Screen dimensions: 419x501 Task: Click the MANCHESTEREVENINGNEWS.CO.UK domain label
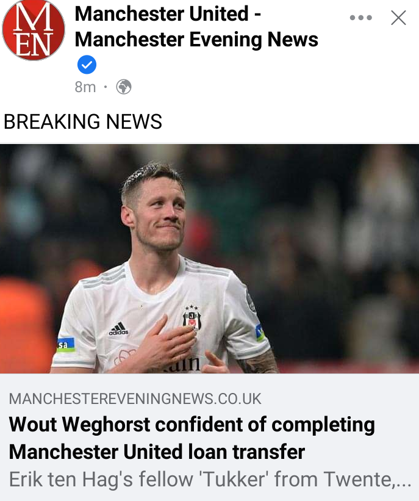click(135, 398)
